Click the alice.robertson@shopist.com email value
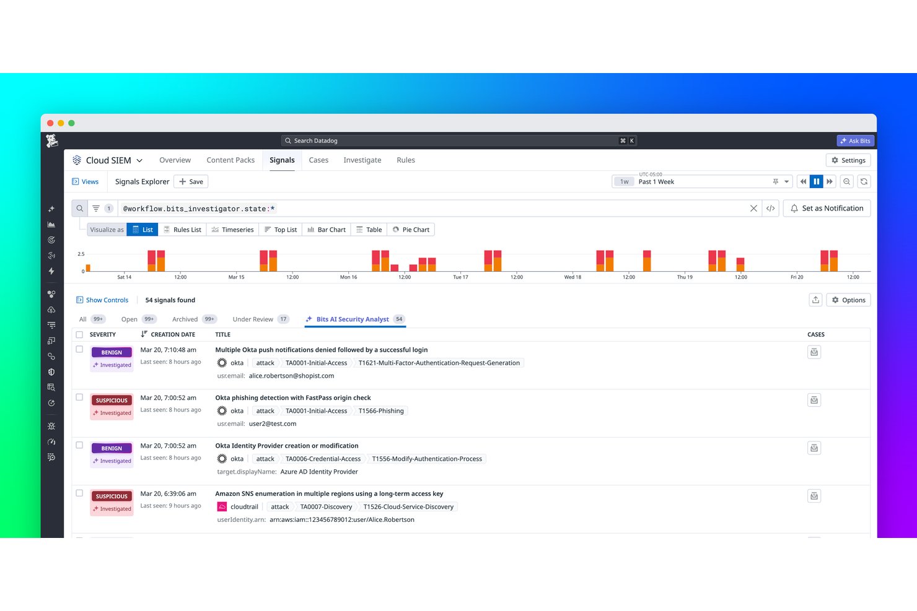 point(291,376)
